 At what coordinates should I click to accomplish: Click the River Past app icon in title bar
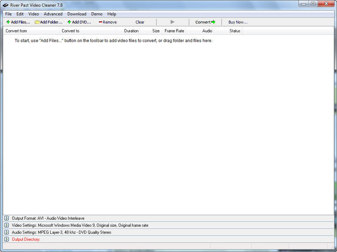tap(5, 5)
